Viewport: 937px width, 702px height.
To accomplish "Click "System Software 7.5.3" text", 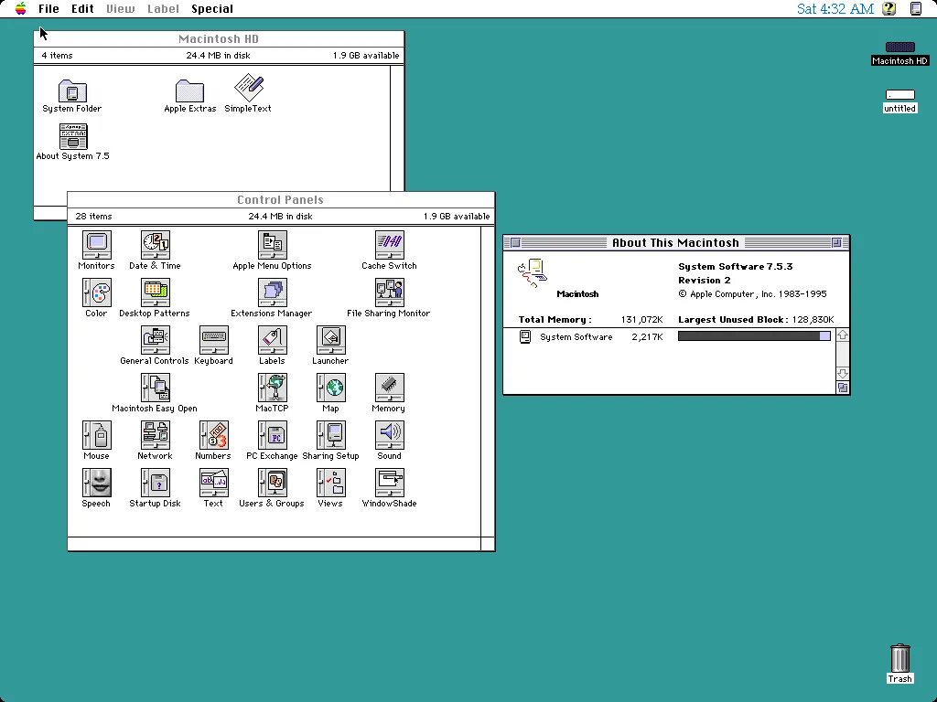I will click(735, 267).
